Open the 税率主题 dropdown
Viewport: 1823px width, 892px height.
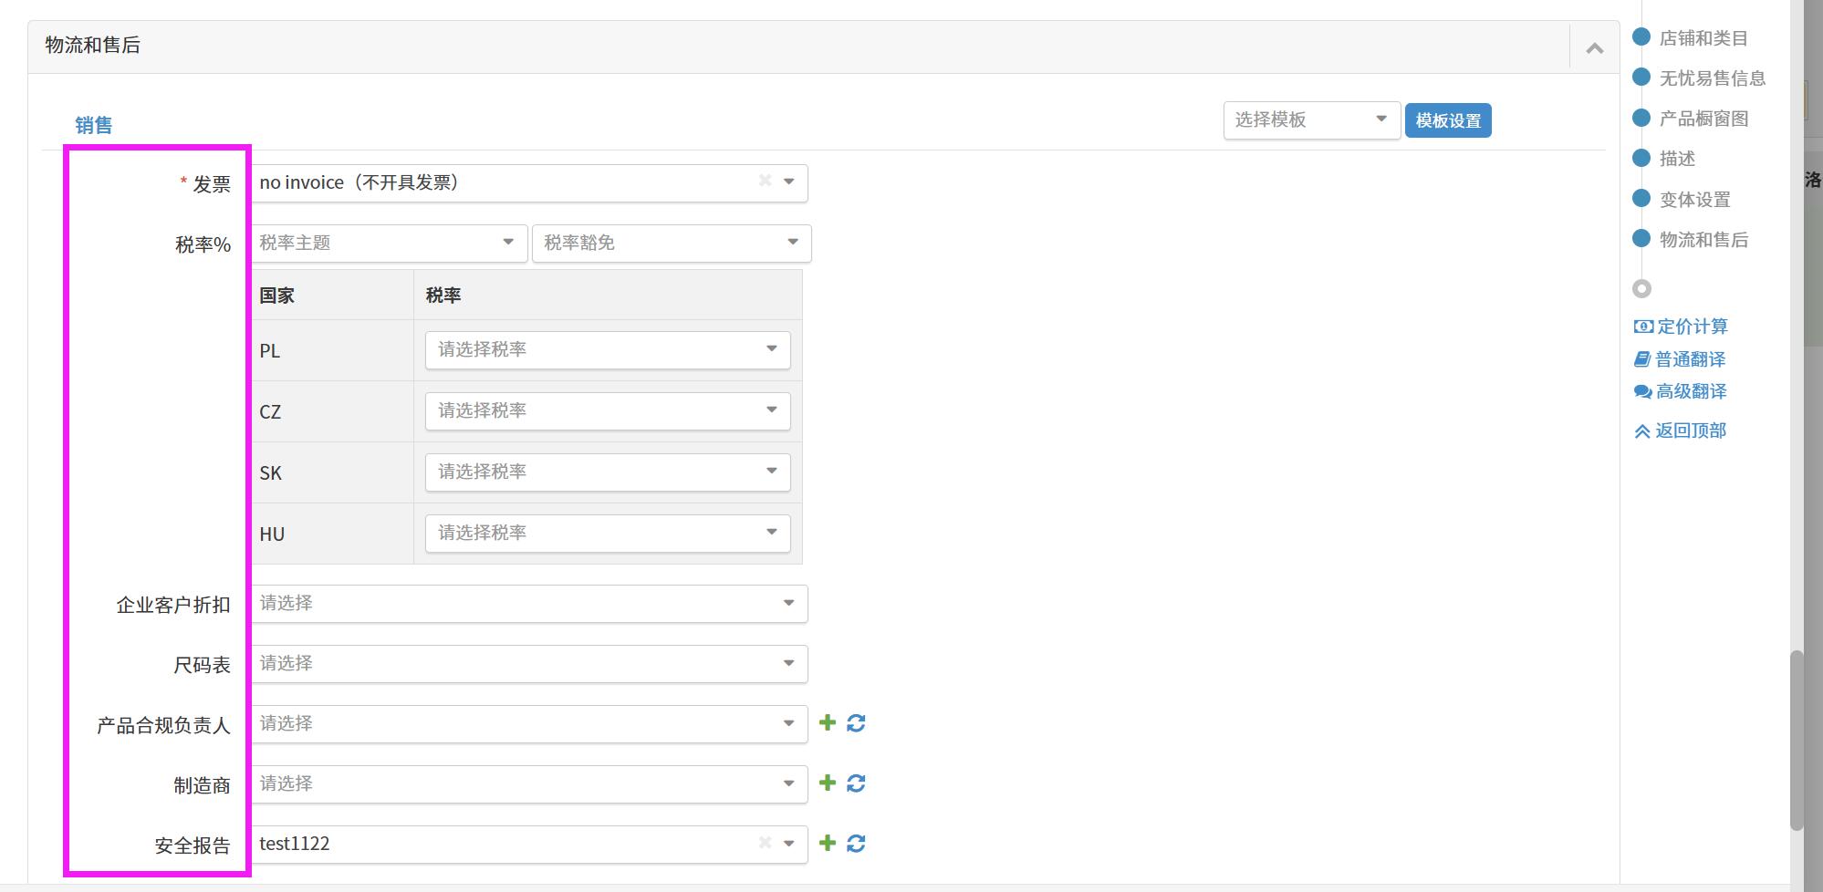(x=389, y=243)
